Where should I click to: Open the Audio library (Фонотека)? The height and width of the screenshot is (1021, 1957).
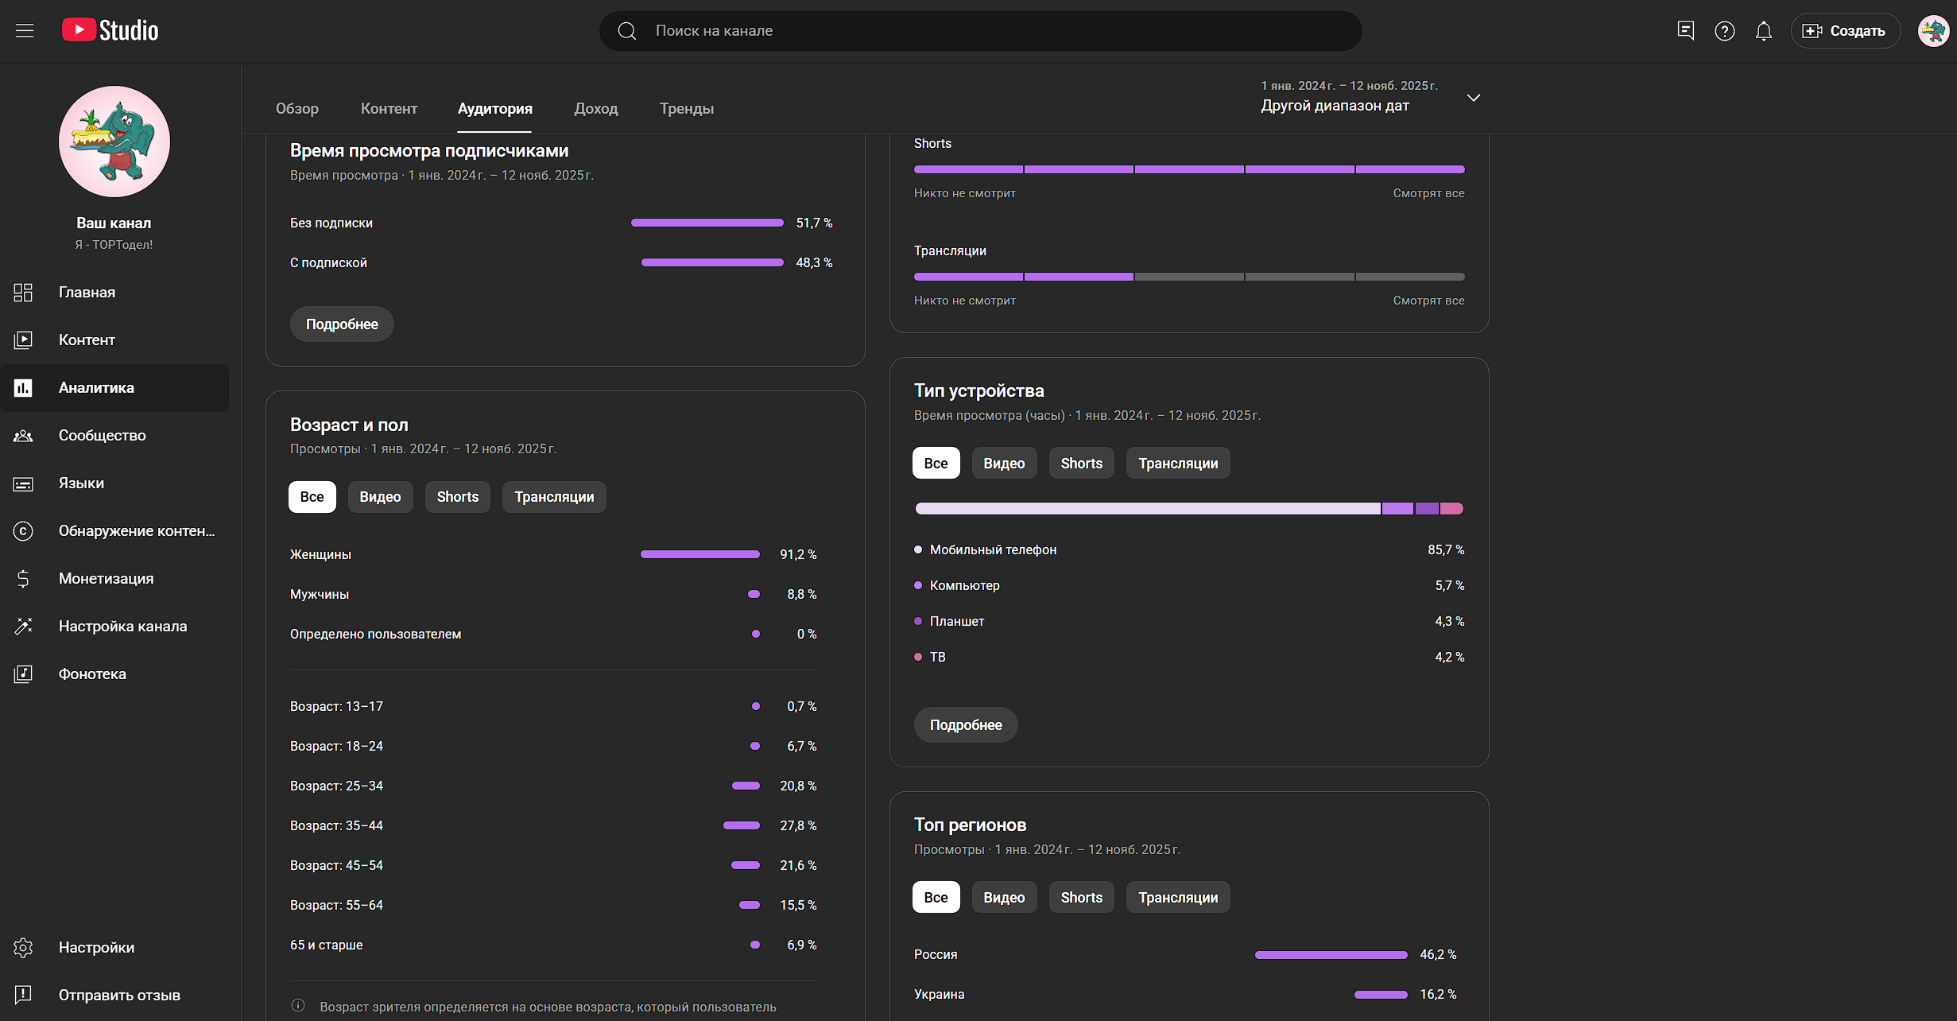pyautogui.click(x=92, y=674)
